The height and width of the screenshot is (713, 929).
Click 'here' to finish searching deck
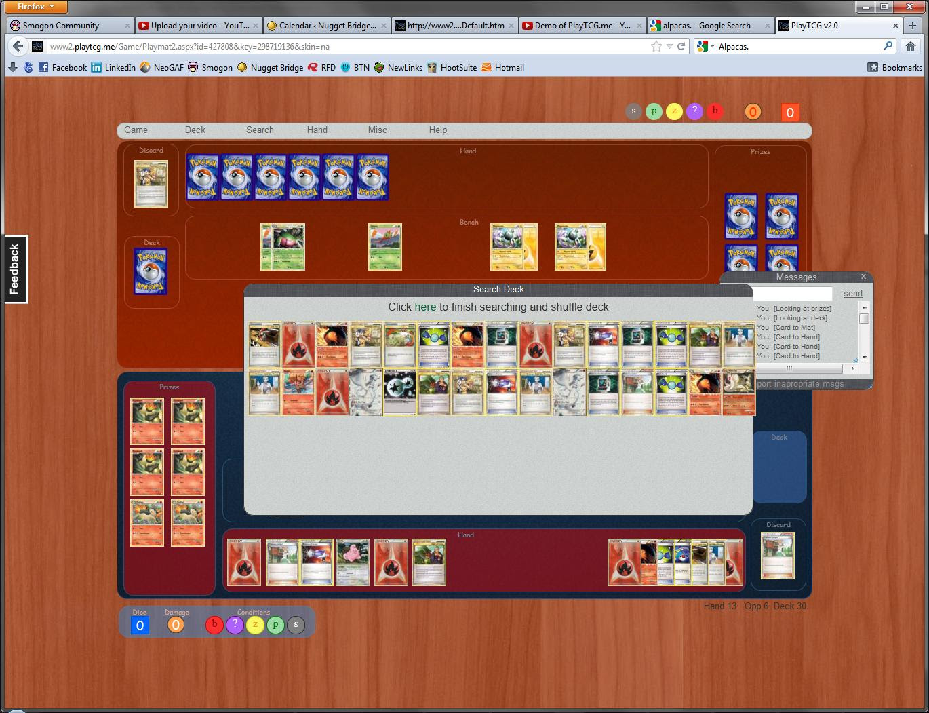coord(425,307)
